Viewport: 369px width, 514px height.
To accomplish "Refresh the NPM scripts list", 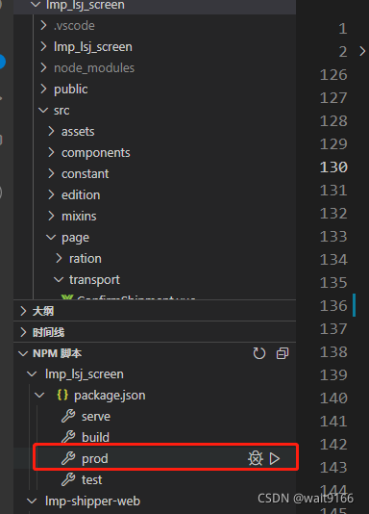I will tap(259, 353).
